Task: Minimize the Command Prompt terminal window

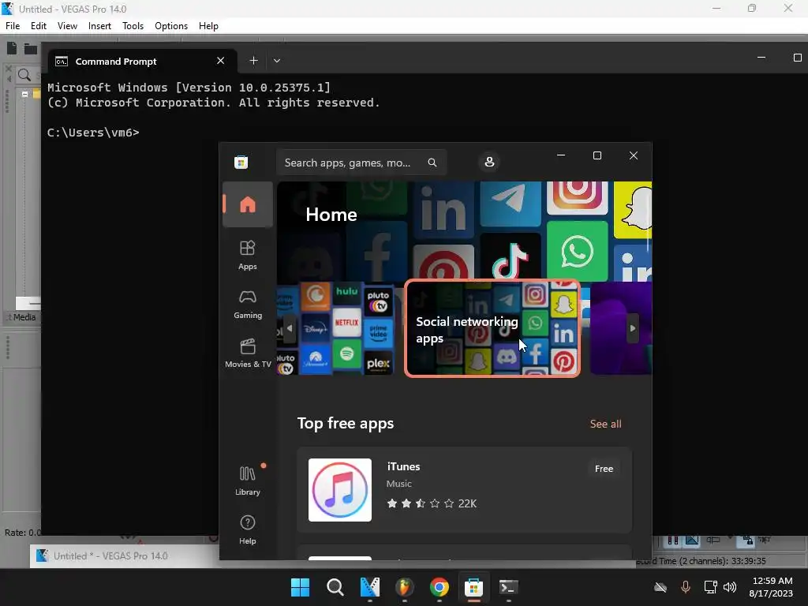Action: (x=761, y=57)
